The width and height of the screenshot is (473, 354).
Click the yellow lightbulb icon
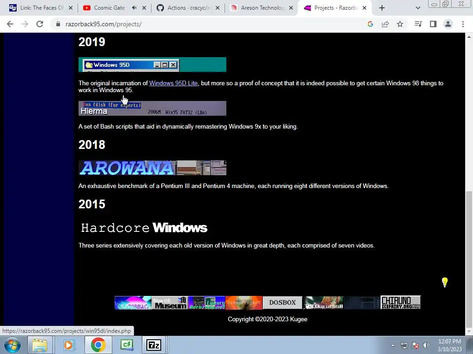pyautogui.click(x=445, y=282)
